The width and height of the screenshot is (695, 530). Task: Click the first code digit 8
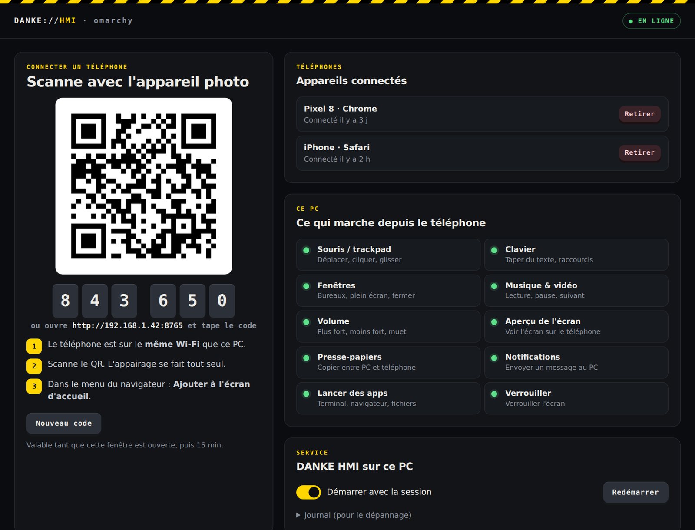pyautogui.click(x=65, y=301)
